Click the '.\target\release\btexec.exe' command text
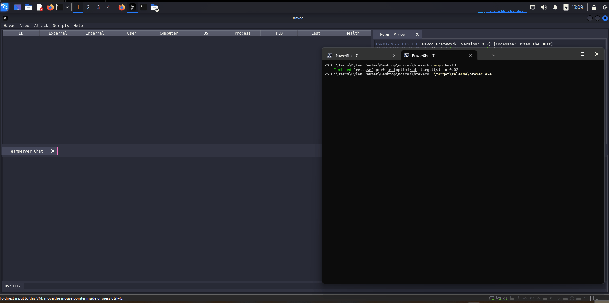The height and width of the screenshot is (303, 609). click(461, 74)
